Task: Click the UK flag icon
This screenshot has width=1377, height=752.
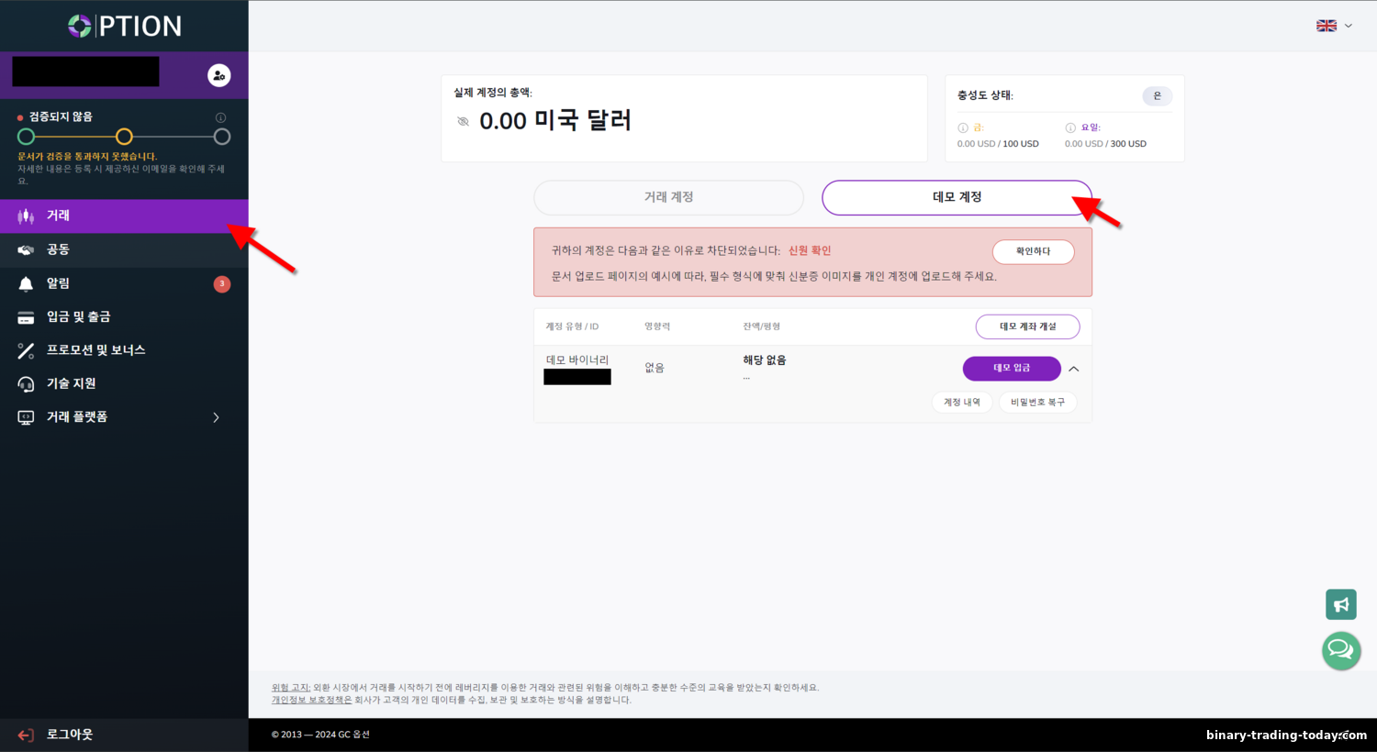Action: (x=1327, y=26)
